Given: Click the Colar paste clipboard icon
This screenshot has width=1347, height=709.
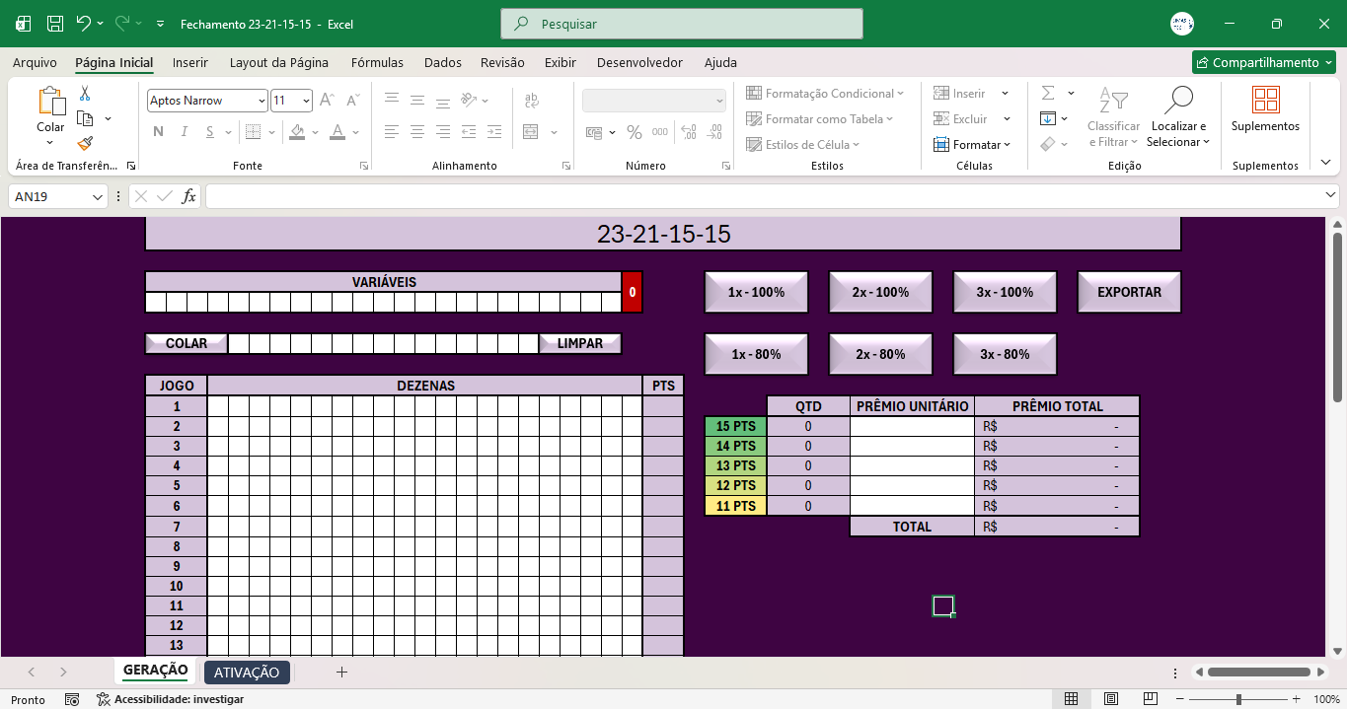Looking at the screenshot, I should coord(50,102).
